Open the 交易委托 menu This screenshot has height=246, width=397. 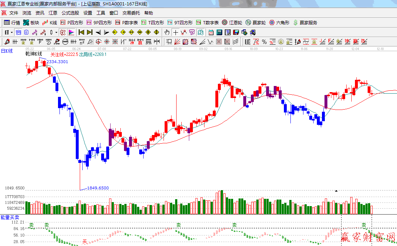tap(131, 13)
